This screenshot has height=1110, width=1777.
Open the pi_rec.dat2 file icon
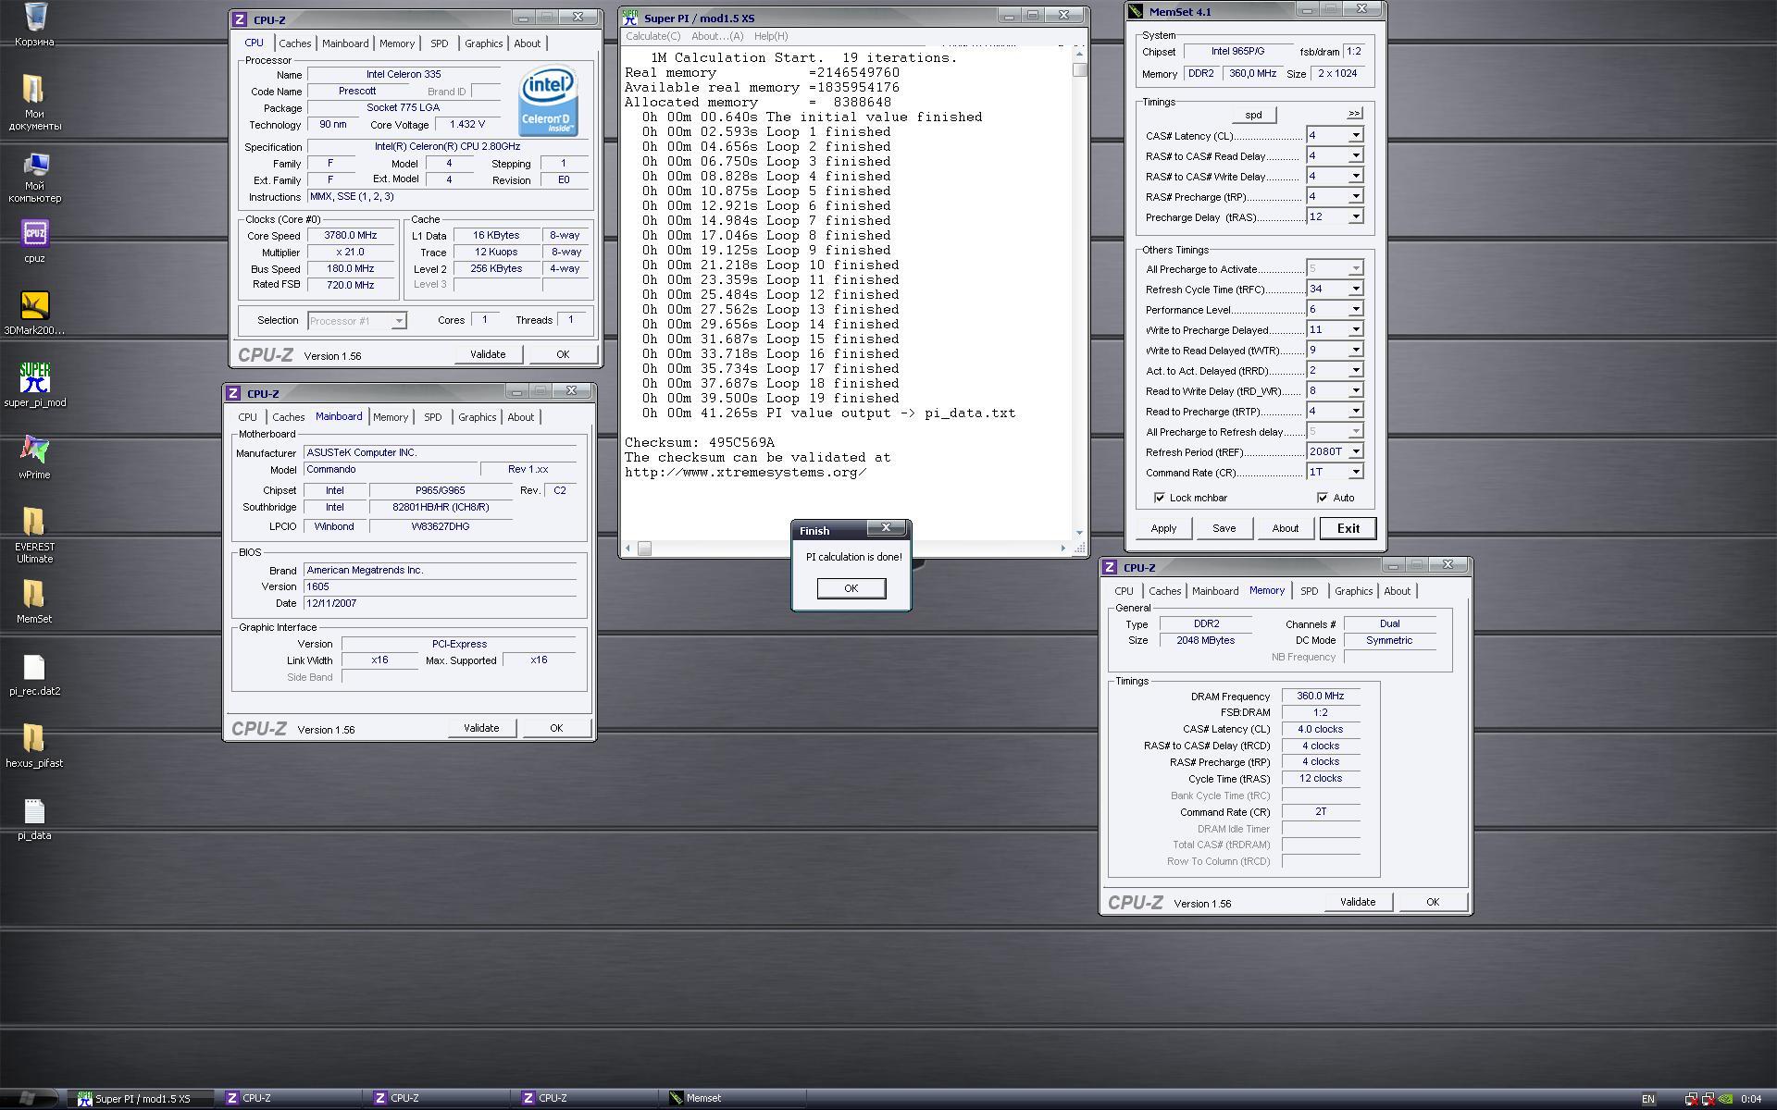[34, 674]
